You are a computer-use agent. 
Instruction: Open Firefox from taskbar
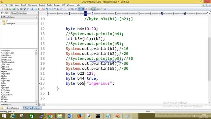tap(79, 116)
